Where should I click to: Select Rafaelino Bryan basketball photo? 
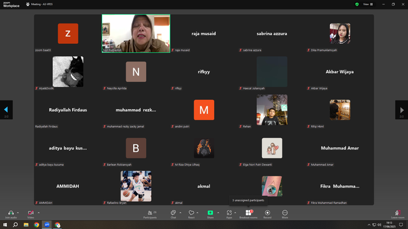tap(136, 186)
